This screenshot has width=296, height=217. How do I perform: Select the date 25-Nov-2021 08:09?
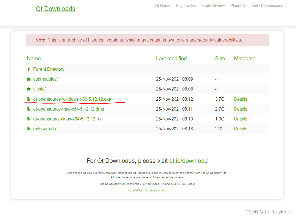click(x=174, y=79)
